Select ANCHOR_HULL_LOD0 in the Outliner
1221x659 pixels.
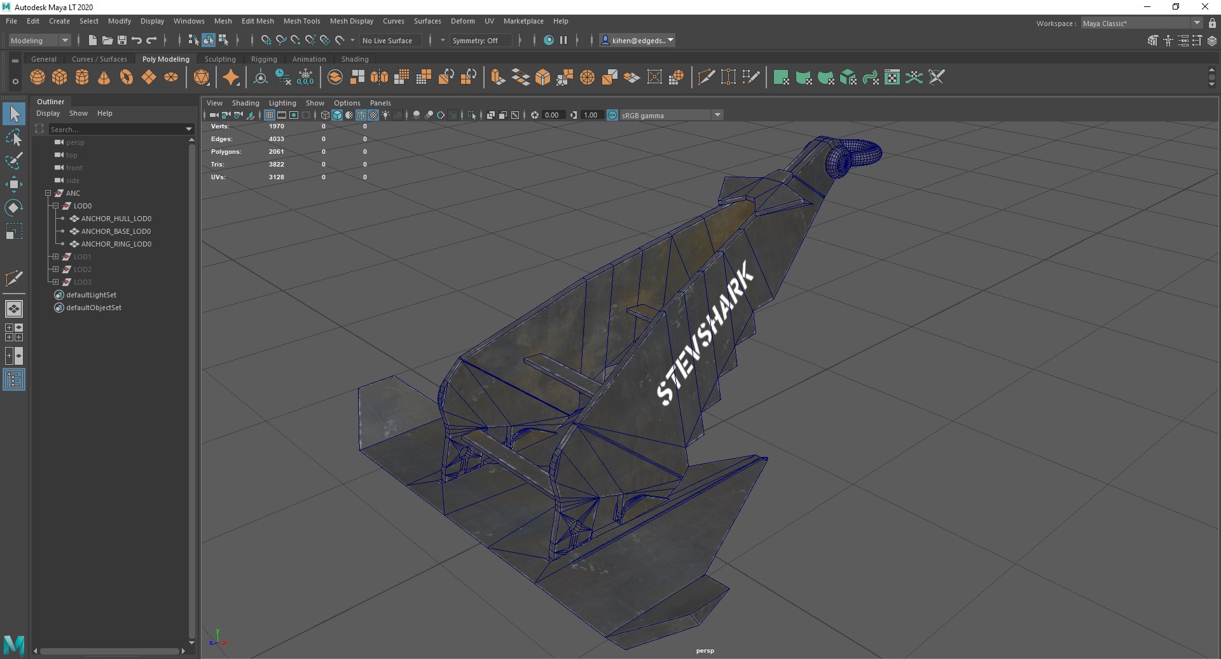[x=116, y=219]
